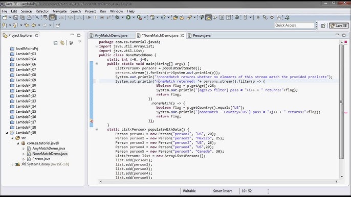Switch to the Person.java tab
The image size is (351, 197).
pyautogui.click(x=202, y=35)
